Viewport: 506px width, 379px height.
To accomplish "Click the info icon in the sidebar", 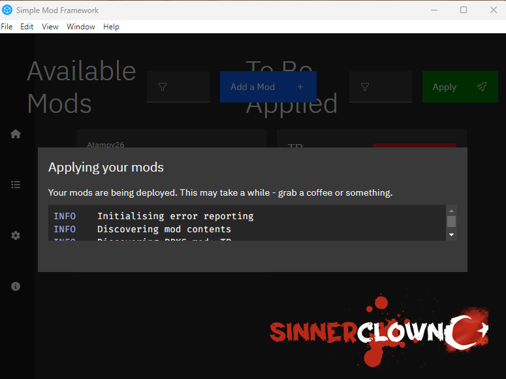I will [16, 286].
